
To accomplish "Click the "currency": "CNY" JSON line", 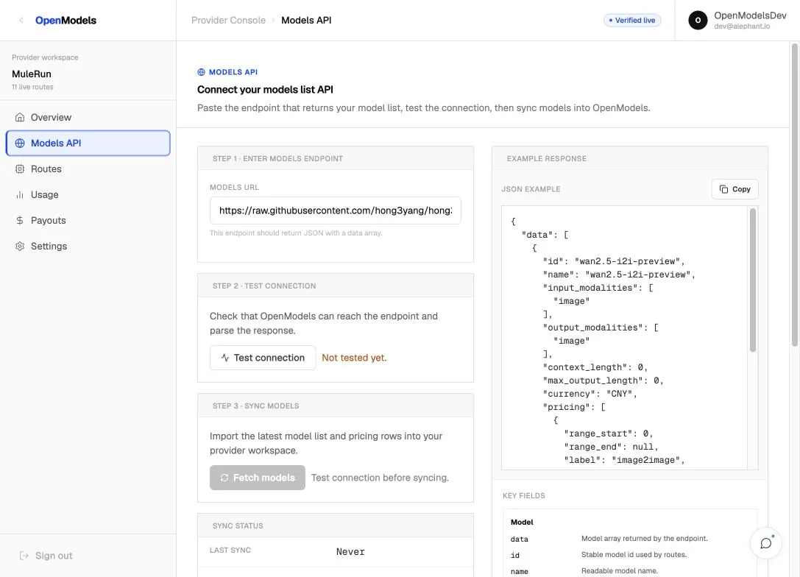I will tap(590, 394).
